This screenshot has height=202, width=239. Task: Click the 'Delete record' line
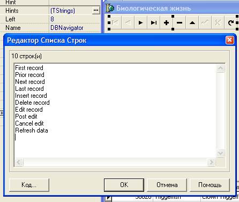coord(32,103)
